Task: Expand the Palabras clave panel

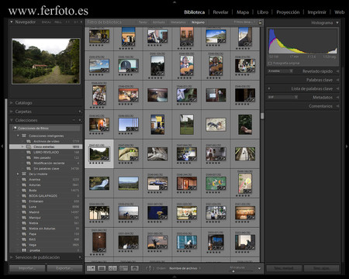Action: pos(337,80)
